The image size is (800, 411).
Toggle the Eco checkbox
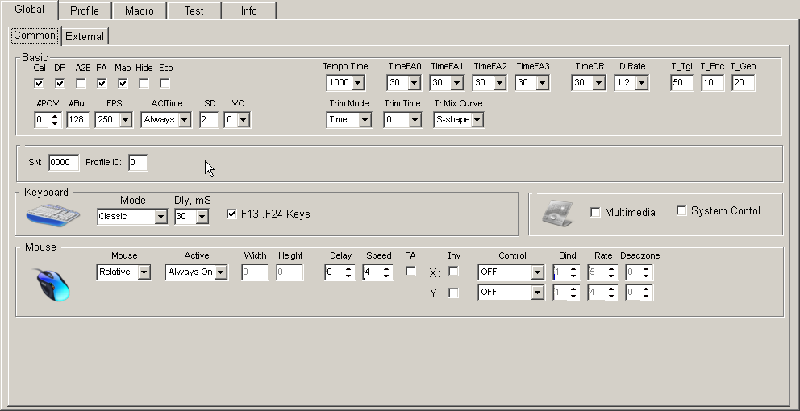(x=165, y=83)
